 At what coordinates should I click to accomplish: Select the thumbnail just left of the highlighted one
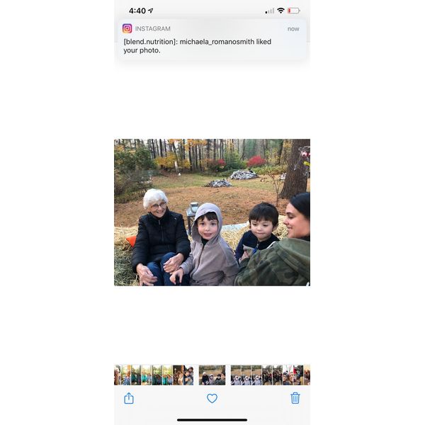(188, 375)
